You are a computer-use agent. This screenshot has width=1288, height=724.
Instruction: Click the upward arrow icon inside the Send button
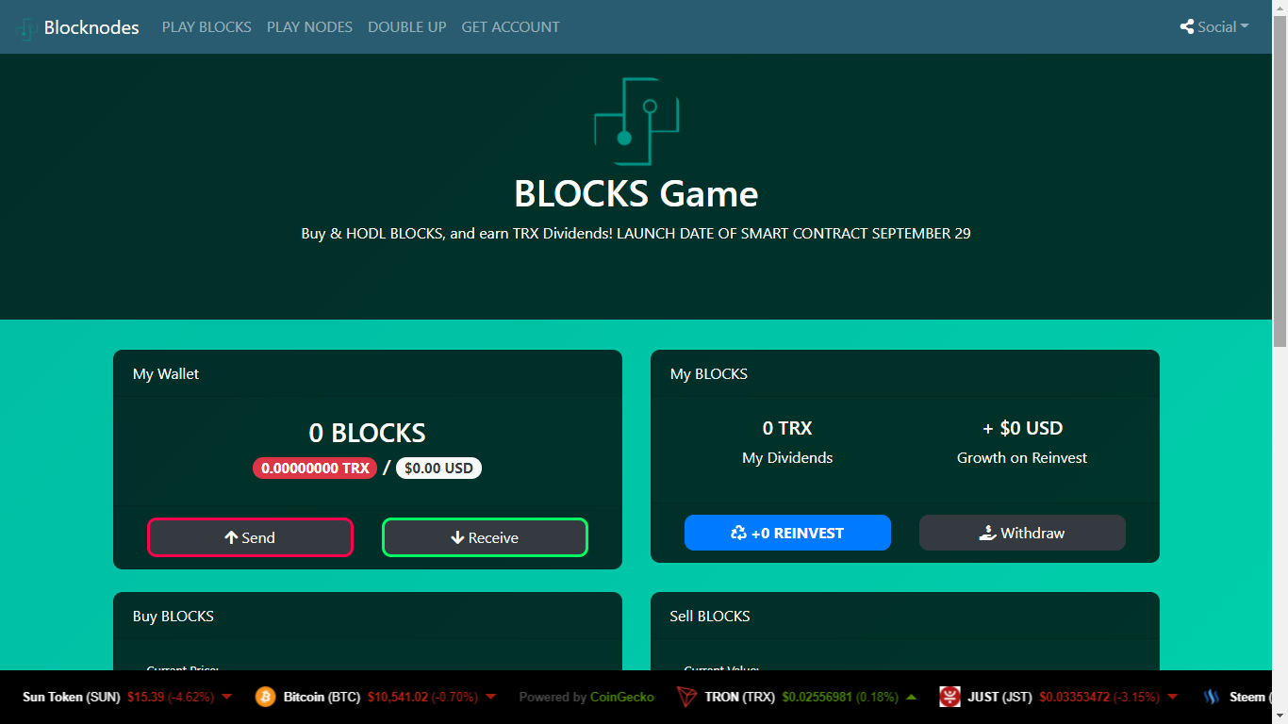(229, 537)
